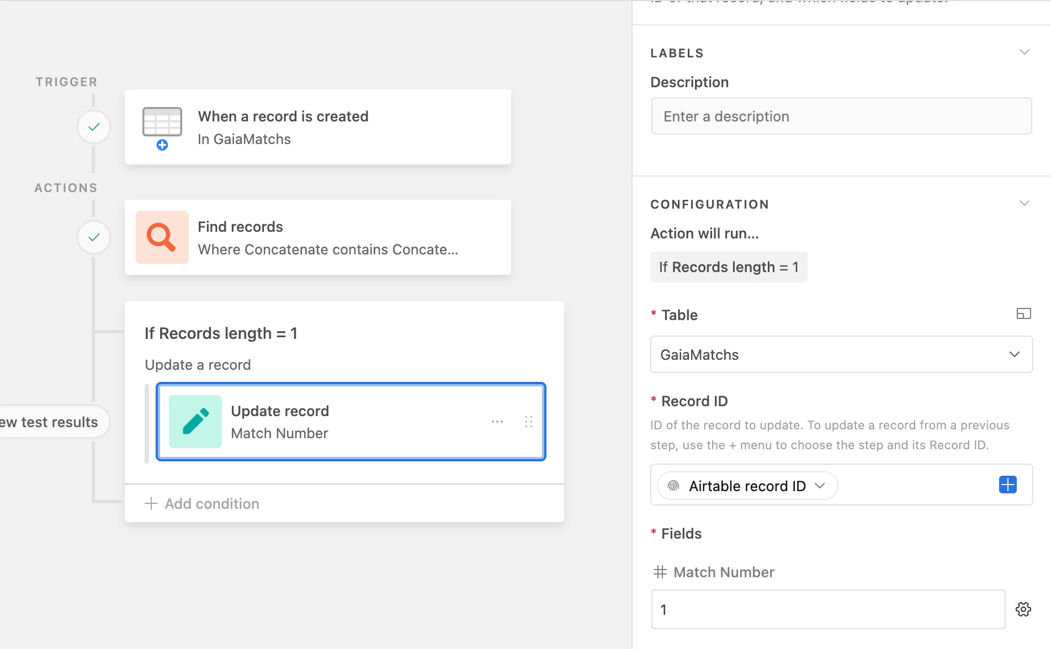The height and width of the screenshot is (649, 1051).
Task: Click the Enter a description field
Action: click(x=841, y=116)
